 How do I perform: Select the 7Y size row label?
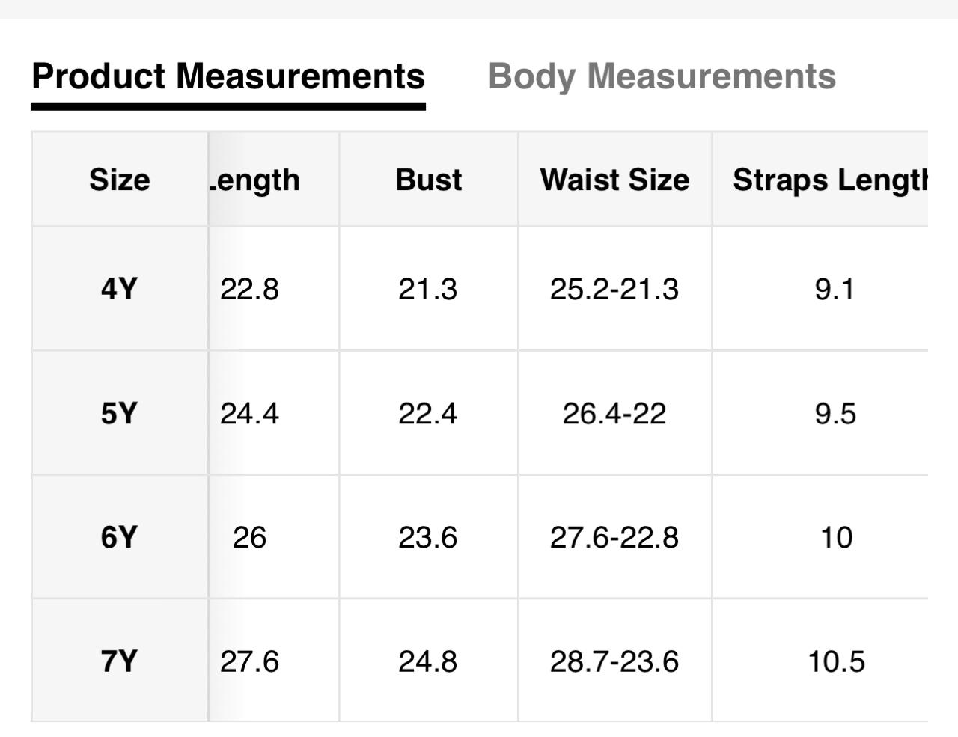tap(119, 661)
